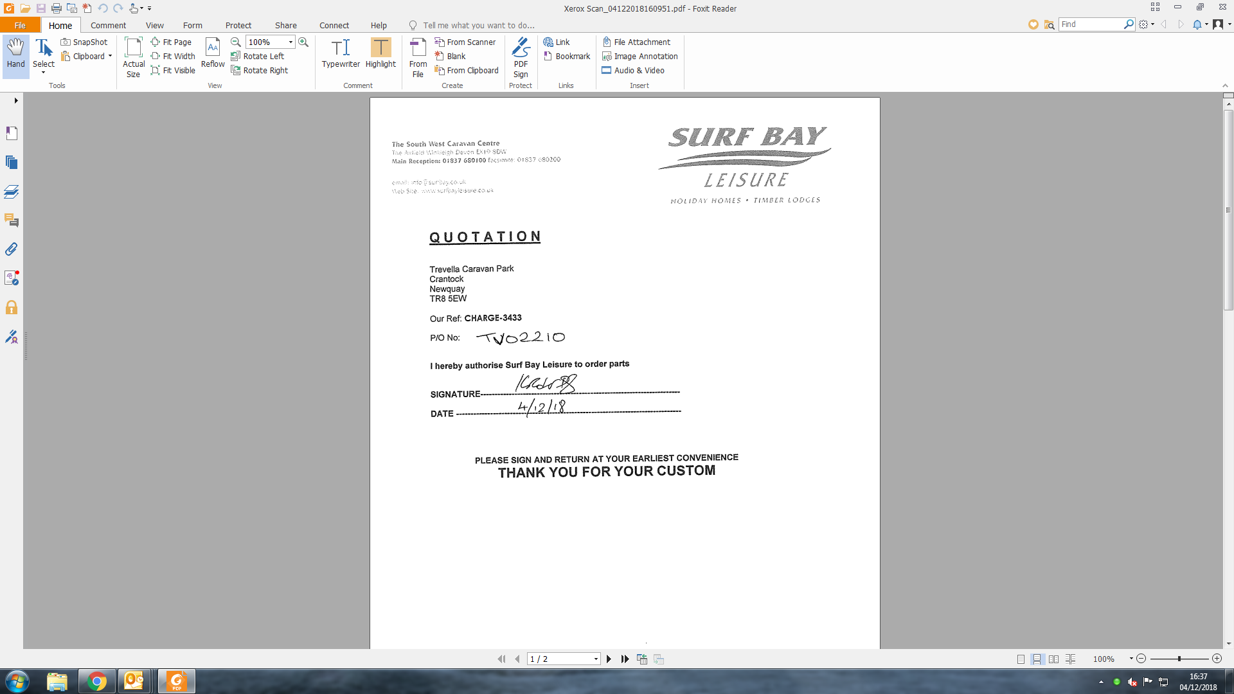Go to the last page

pyautogui.click(x=625, y=659)
